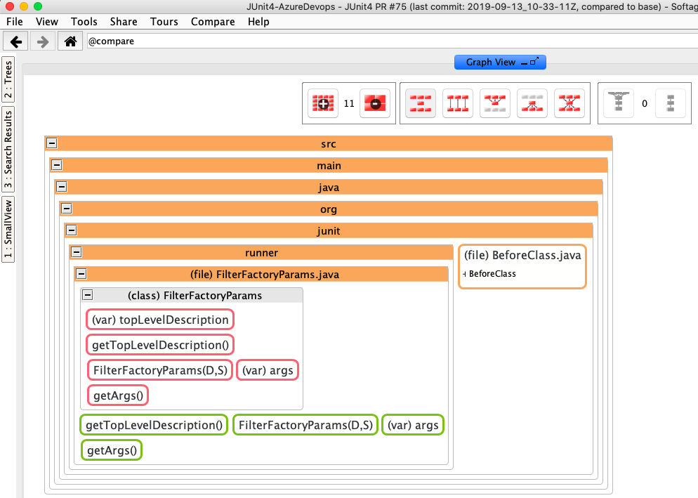This screenshot has height=498, width=698.
Task: Expand the BeforeClass node
Action: point(465,274)
